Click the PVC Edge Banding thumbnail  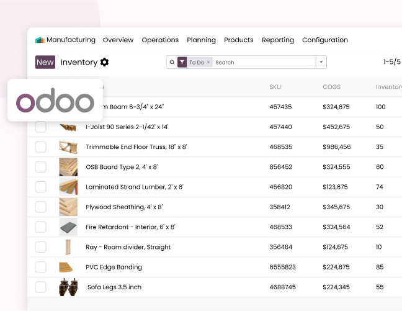(66, 267)
